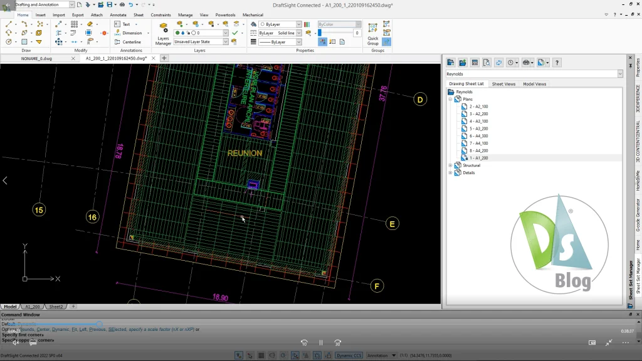Click the refresh icon in sheet set toolbar
Image resolution: width=642 pixels, height=361 pixels.
(498, 63)
